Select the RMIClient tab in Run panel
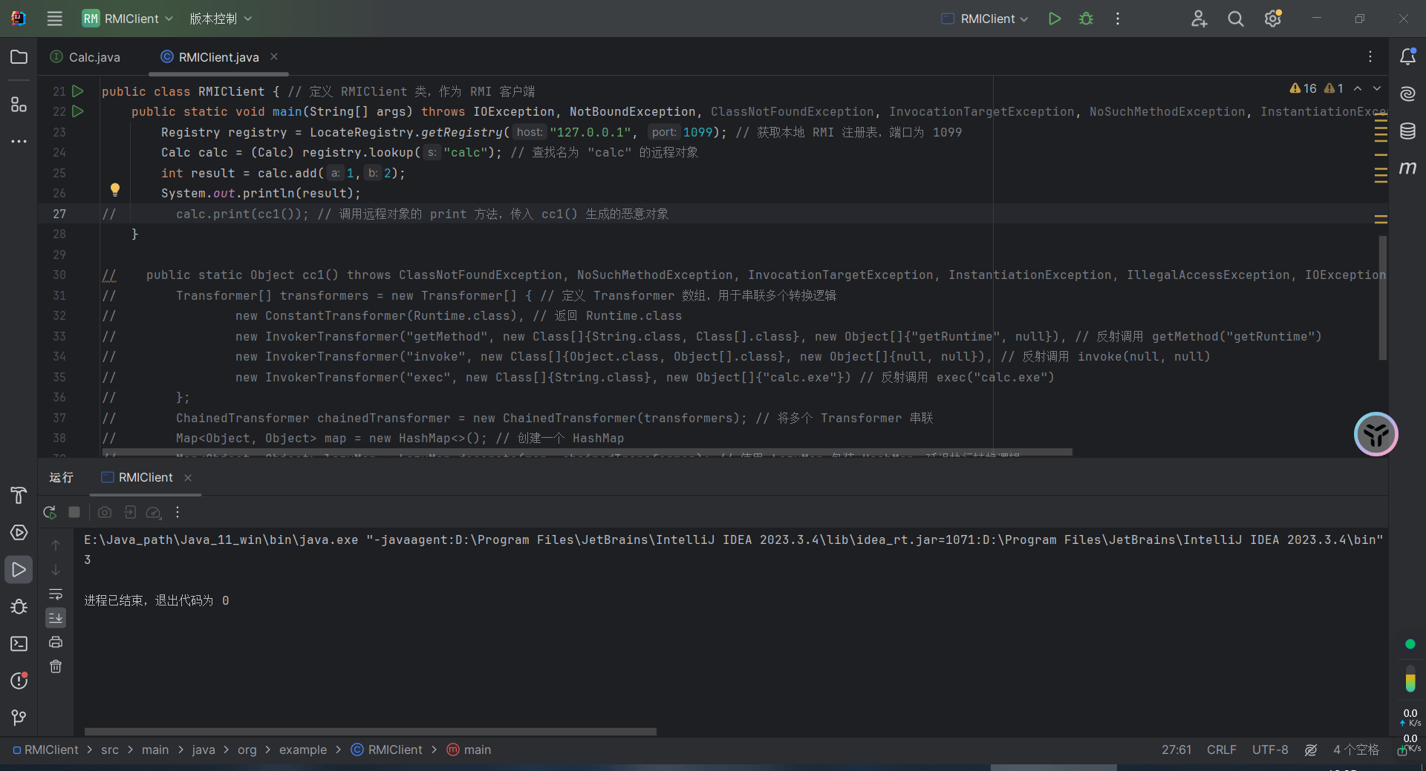 click(145, 477)
